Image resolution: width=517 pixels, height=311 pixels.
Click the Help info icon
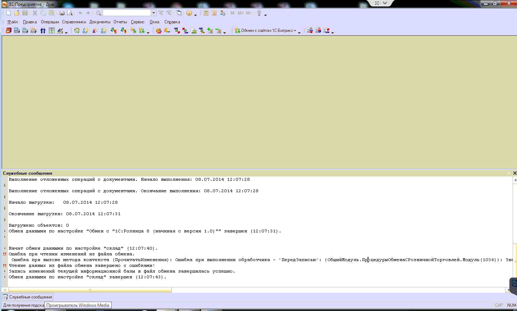point(189,13)
